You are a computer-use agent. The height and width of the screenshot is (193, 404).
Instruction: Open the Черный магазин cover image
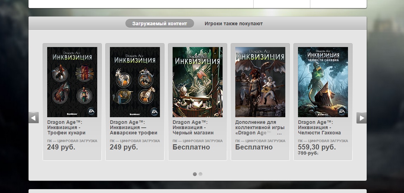(198, 82)
